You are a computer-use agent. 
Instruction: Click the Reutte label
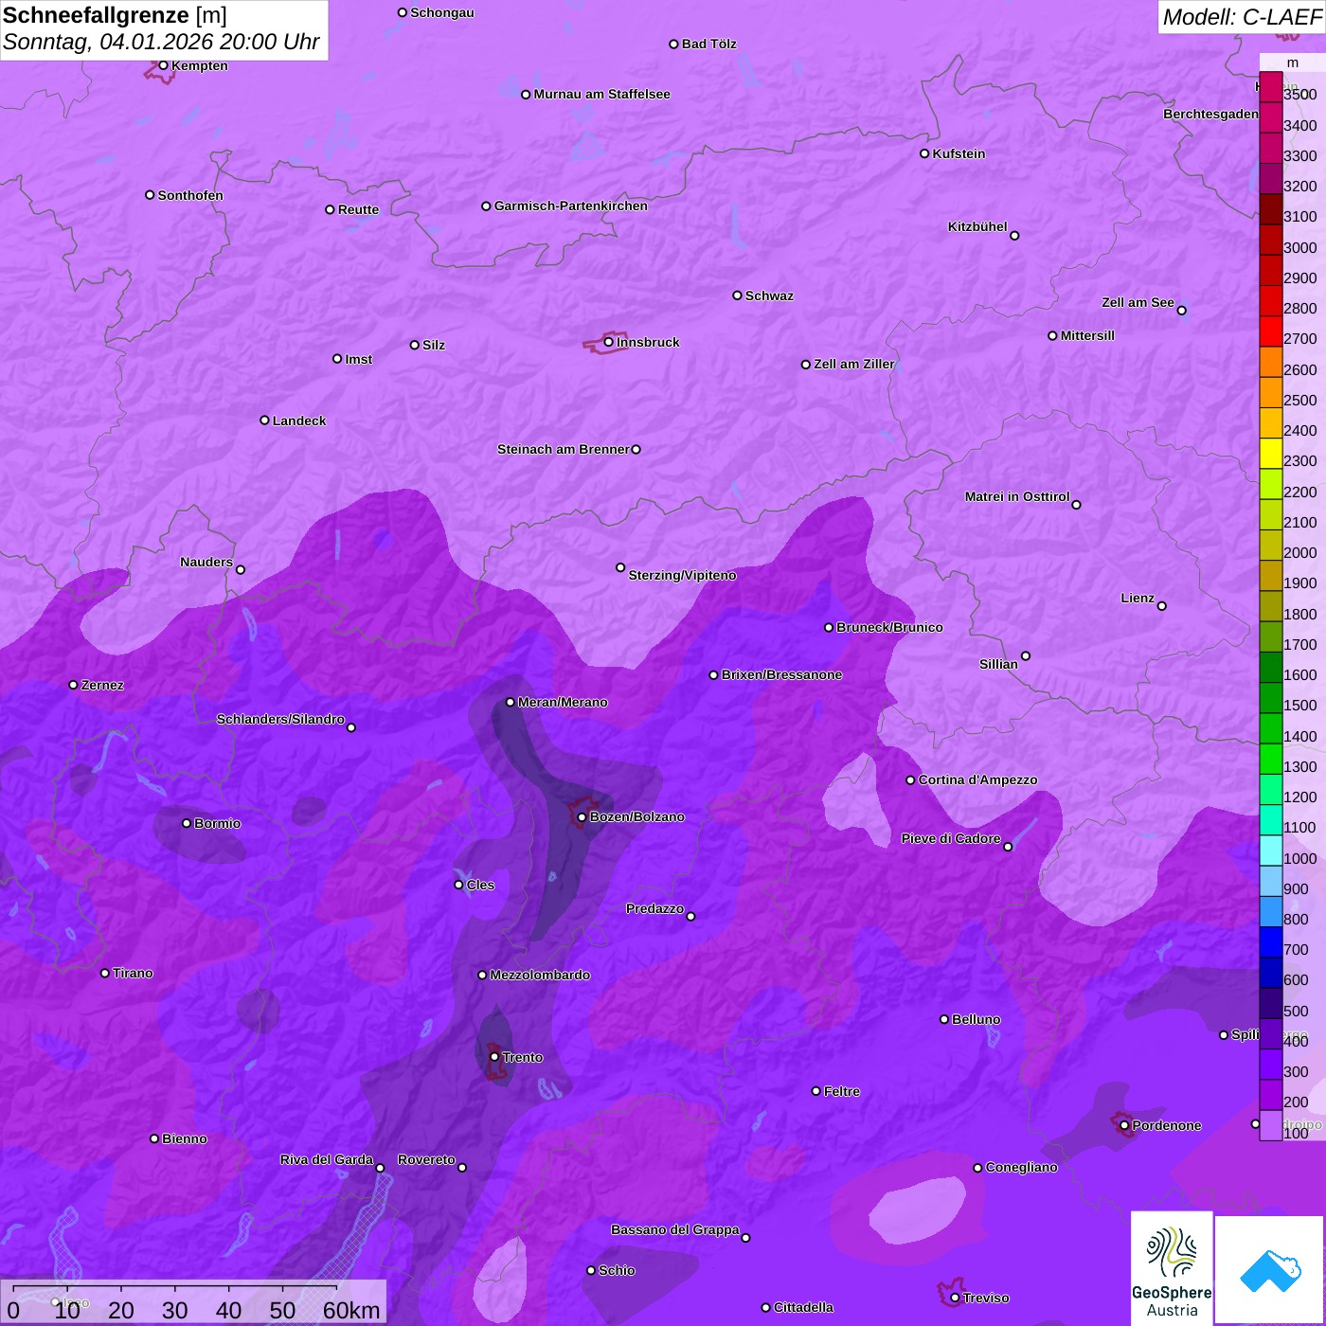tap(359, 209)
